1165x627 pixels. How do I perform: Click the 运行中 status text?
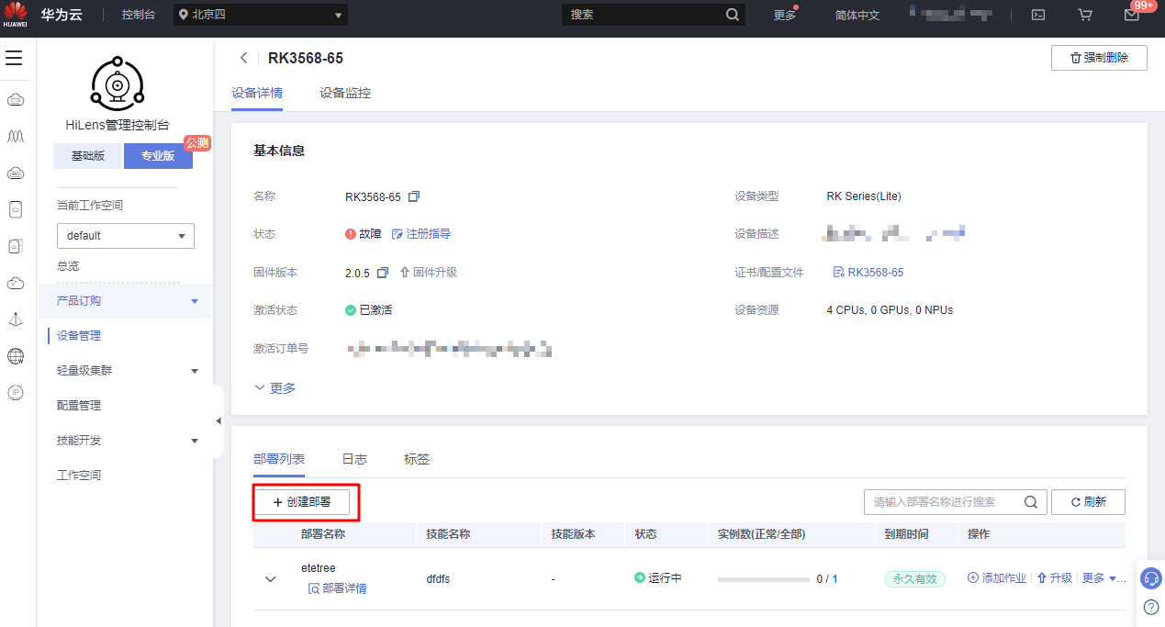point(665,578)
